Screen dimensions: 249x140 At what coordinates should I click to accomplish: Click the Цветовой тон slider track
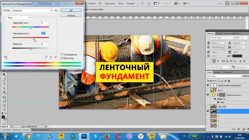30,27
